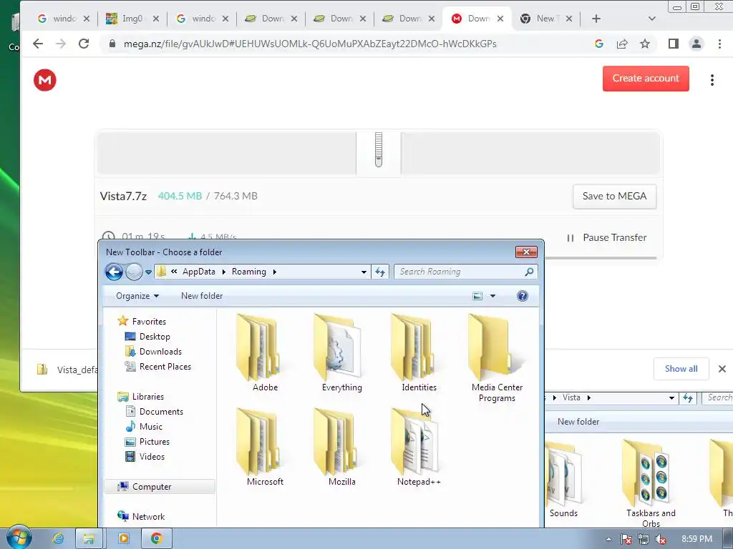Select Taskbars and Orbs folder
The height and width of the screenshot is (549, 733).
pos(651,484)
